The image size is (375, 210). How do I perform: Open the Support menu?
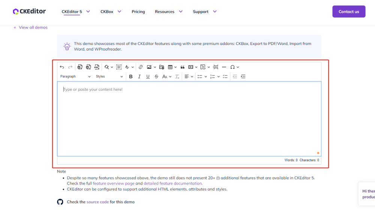point(205,12)
